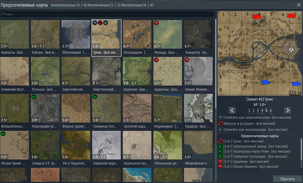
Task: Click red dislike icon beside Арденны entry
Action: click(220, 161)
